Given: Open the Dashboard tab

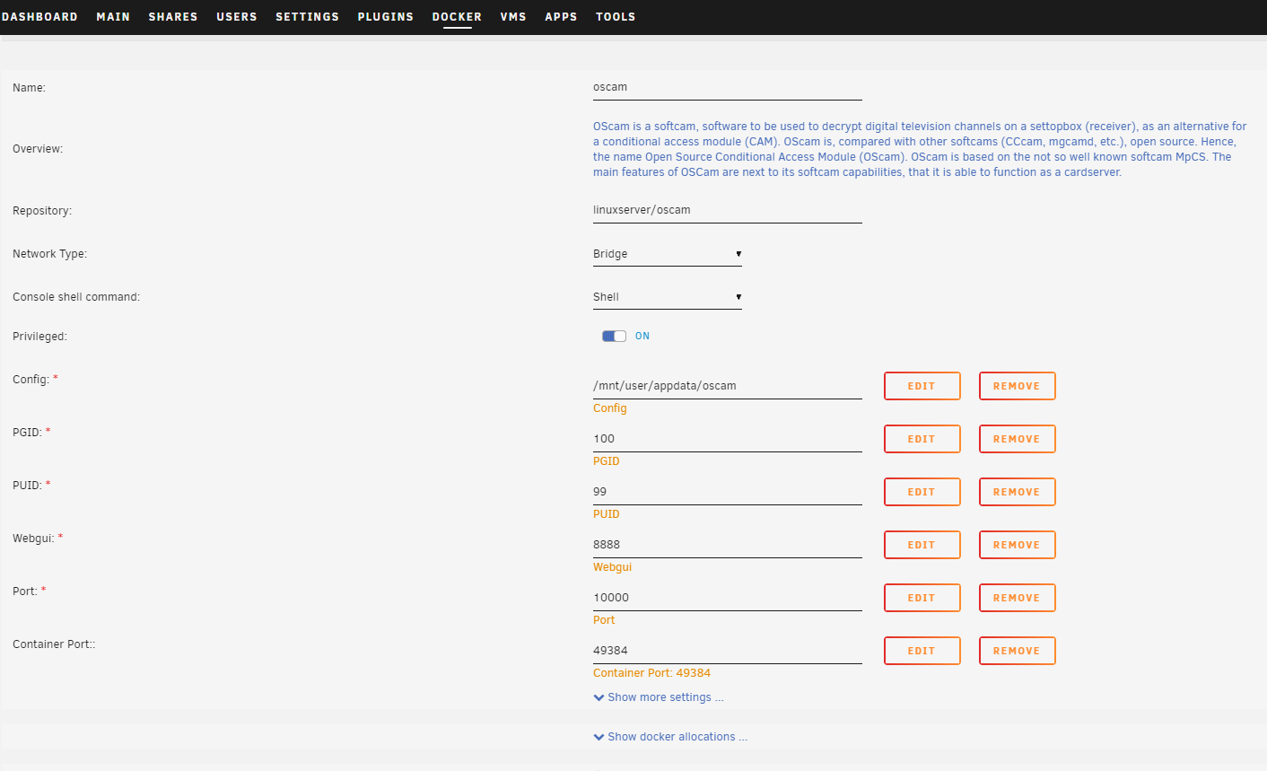Looking at the screenshot, I should 39,17.
